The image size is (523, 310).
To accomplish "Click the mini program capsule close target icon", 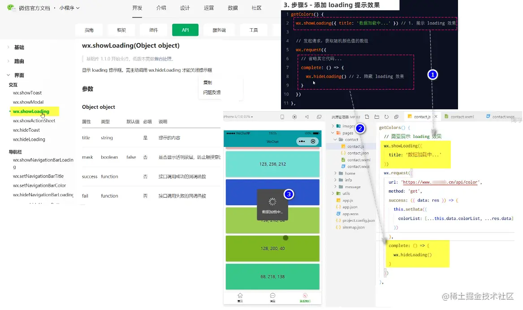I will (313, 141).
